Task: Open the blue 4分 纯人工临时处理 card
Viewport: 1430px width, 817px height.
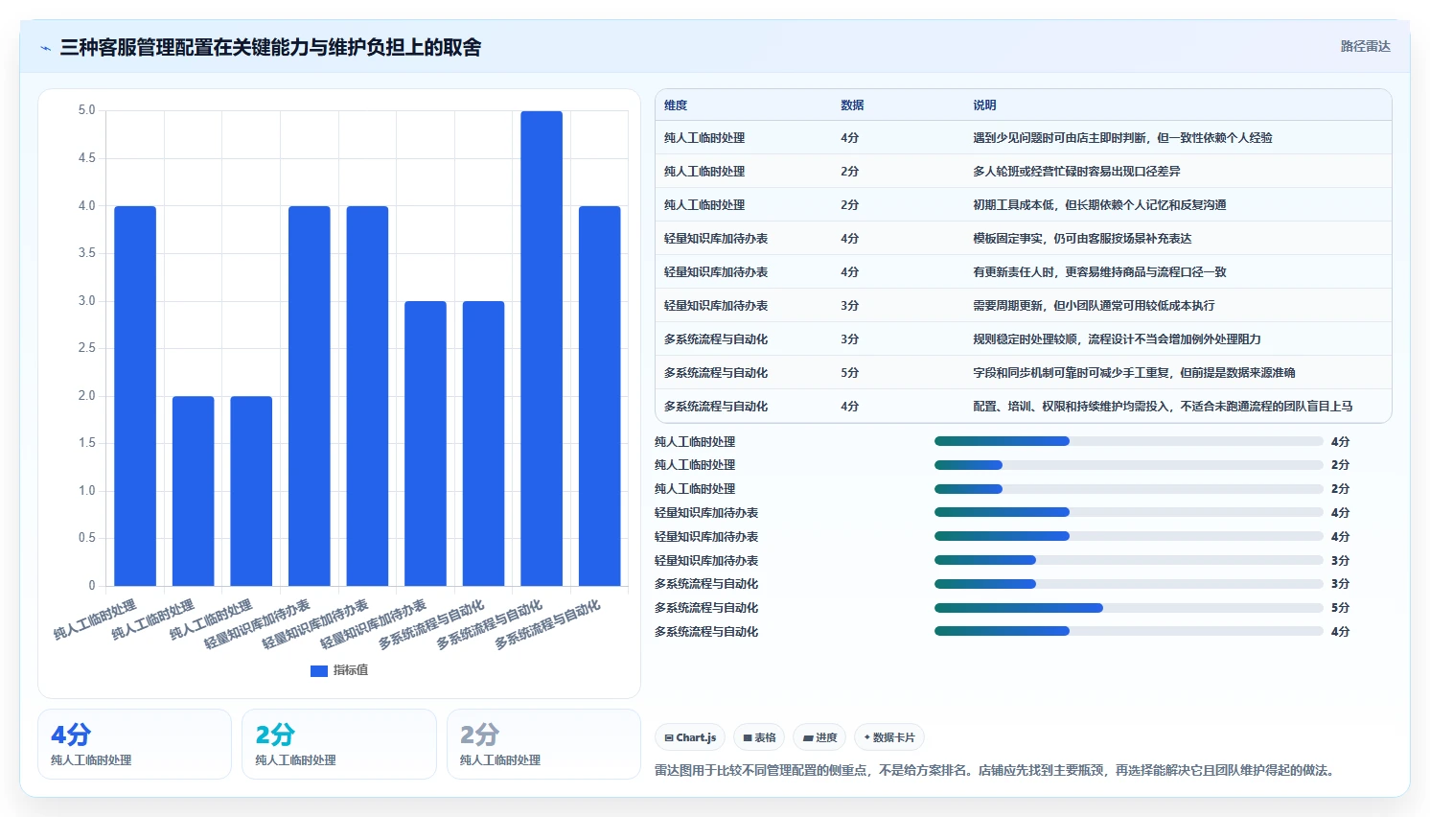Action: [134, 744]
